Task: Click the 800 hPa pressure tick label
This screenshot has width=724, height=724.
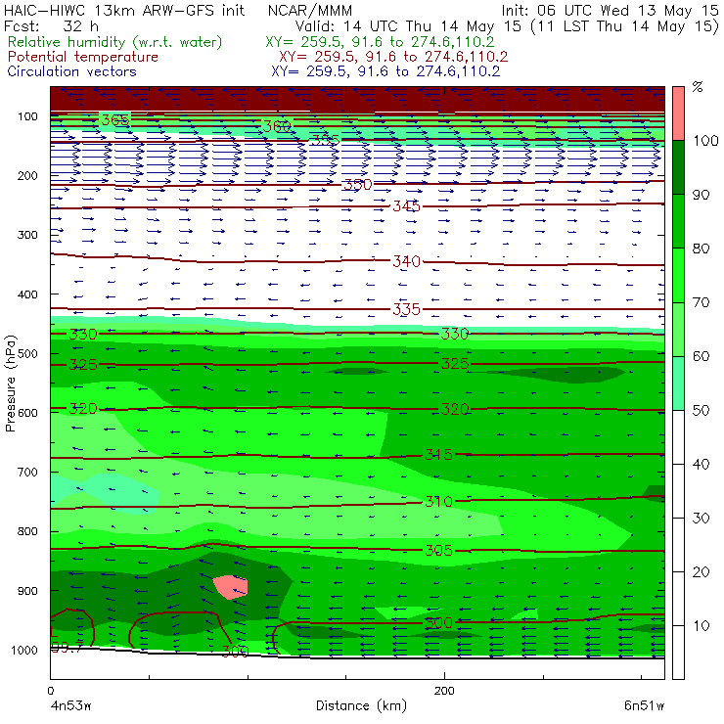Action: pos(27,531)
